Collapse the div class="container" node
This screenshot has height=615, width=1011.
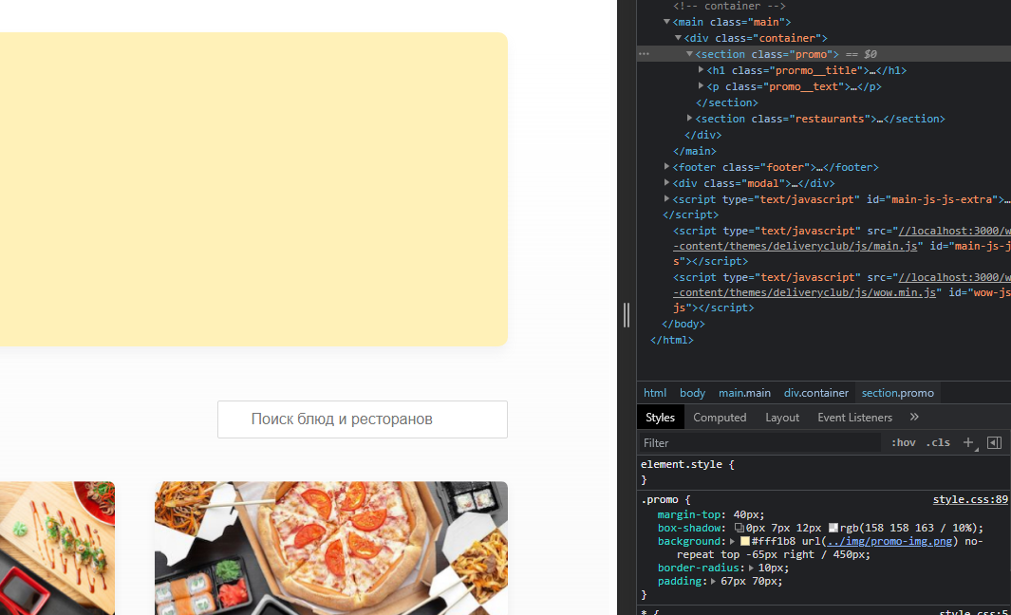678,38
